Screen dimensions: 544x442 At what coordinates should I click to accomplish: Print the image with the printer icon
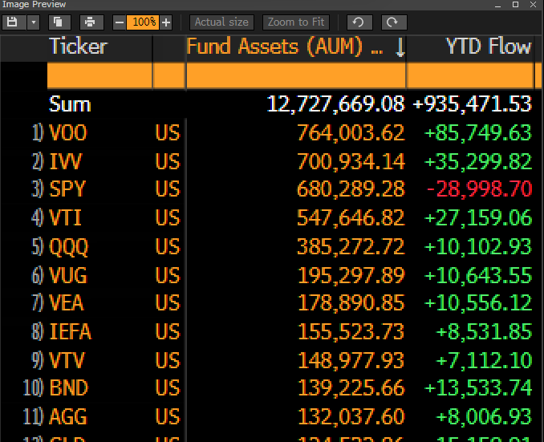[90, 22]
